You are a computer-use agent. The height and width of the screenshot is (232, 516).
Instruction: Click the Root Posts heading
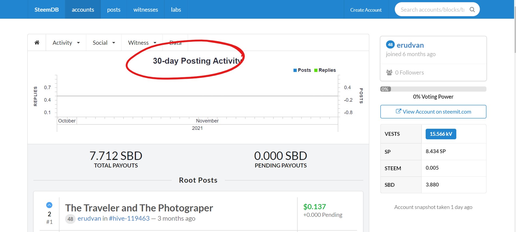tap(198, 180)
